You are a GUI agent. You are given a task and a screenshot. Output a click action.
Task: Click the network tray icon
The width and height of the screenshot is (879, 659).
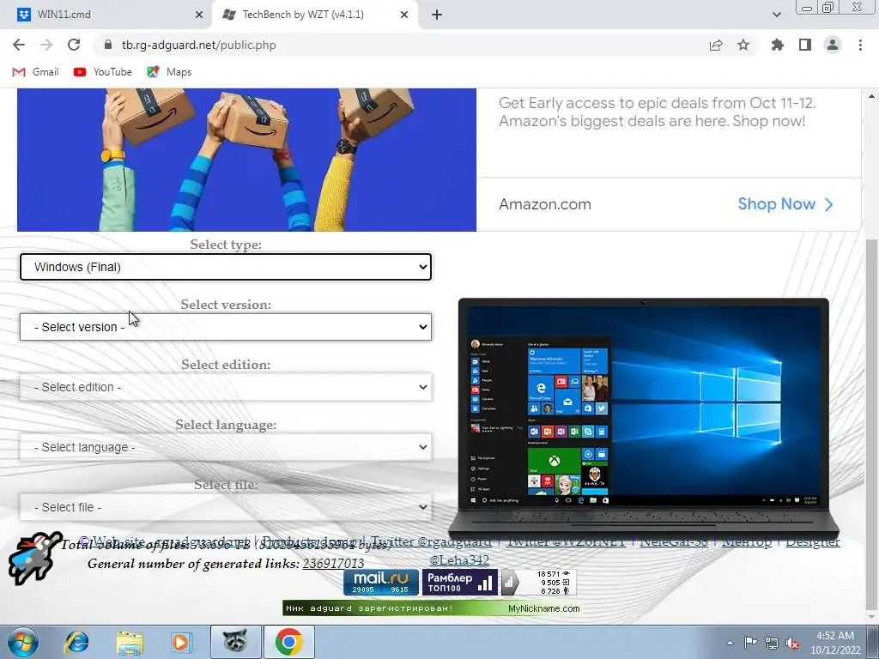772,643
